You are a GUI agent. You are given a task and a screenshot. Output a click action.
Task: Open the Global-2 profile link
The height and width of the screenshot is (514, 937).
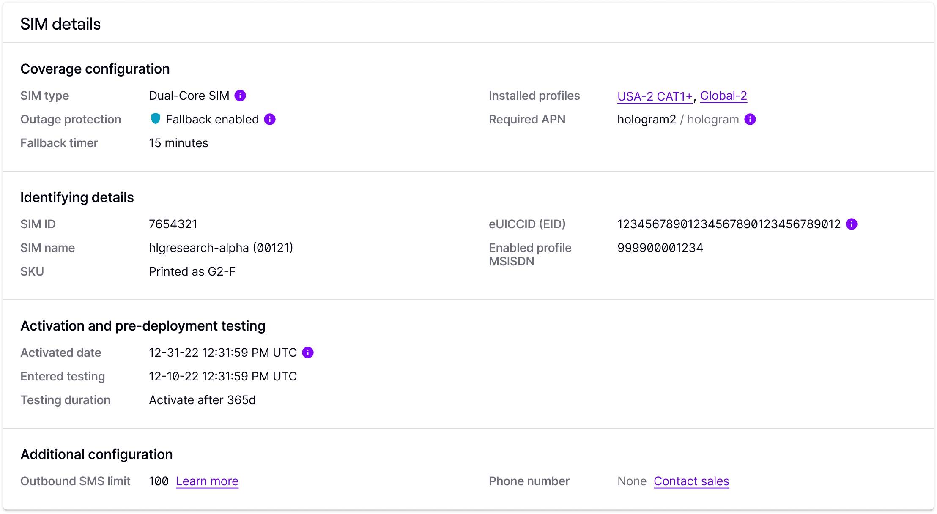pos(723,96)
